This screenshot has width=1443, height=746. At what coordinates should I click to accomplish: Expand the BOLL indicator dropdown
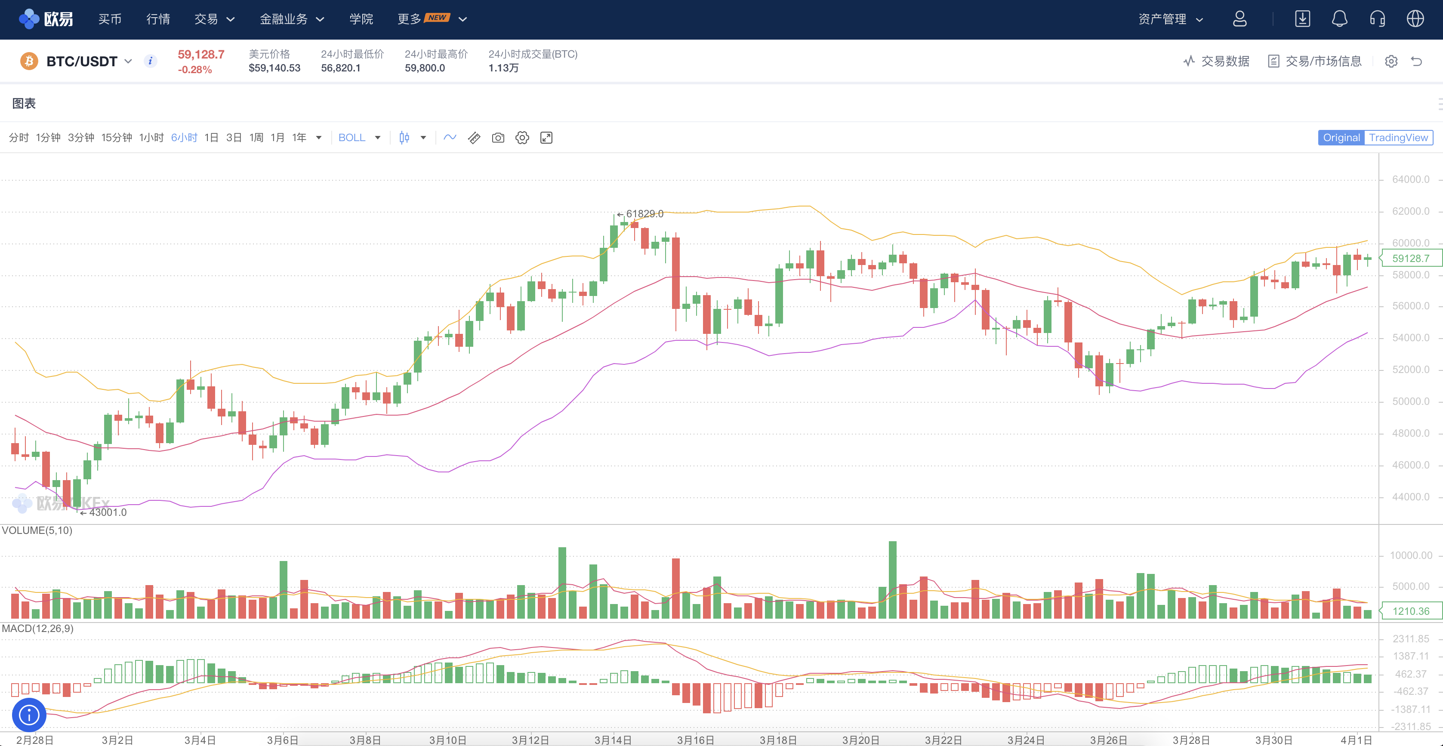tap(378, 138)
